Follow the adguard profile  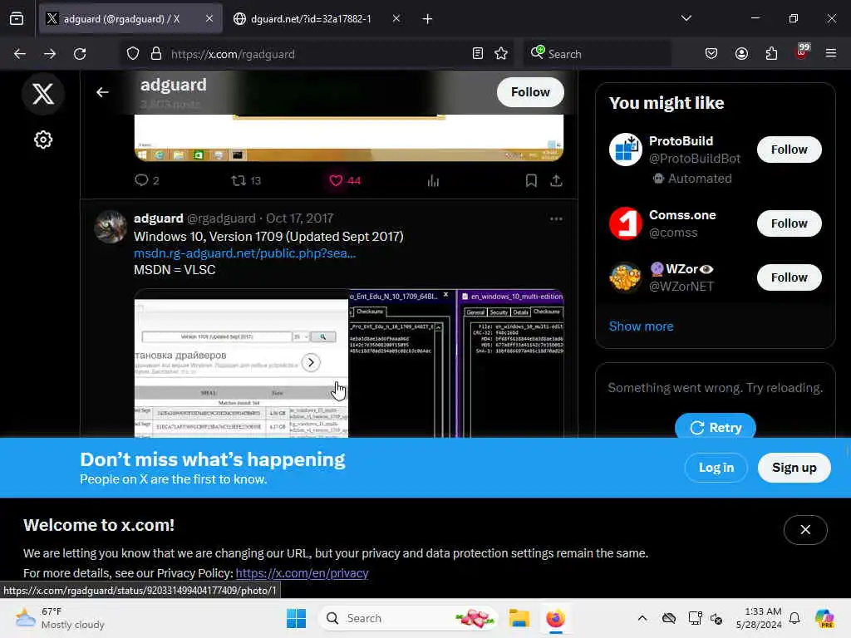click(x=530, y=92)
